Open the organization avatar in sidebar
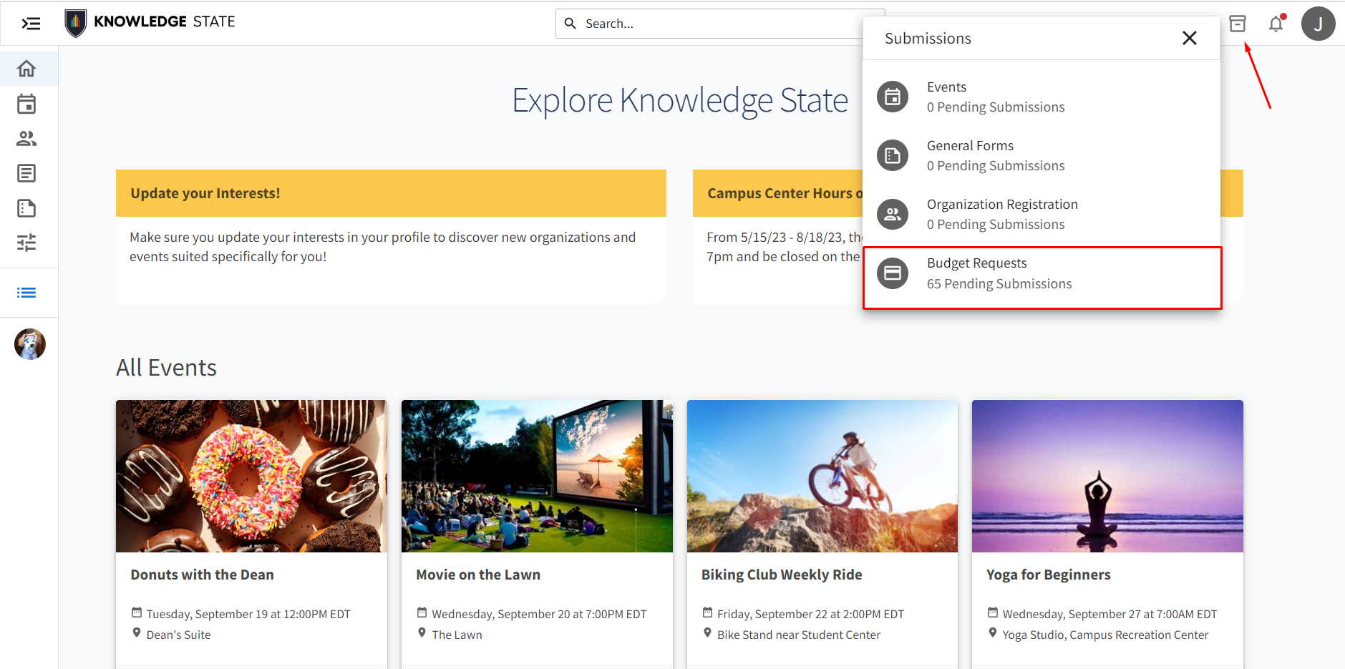Viewport: 1345px width, 669px height. pos(30,344)
